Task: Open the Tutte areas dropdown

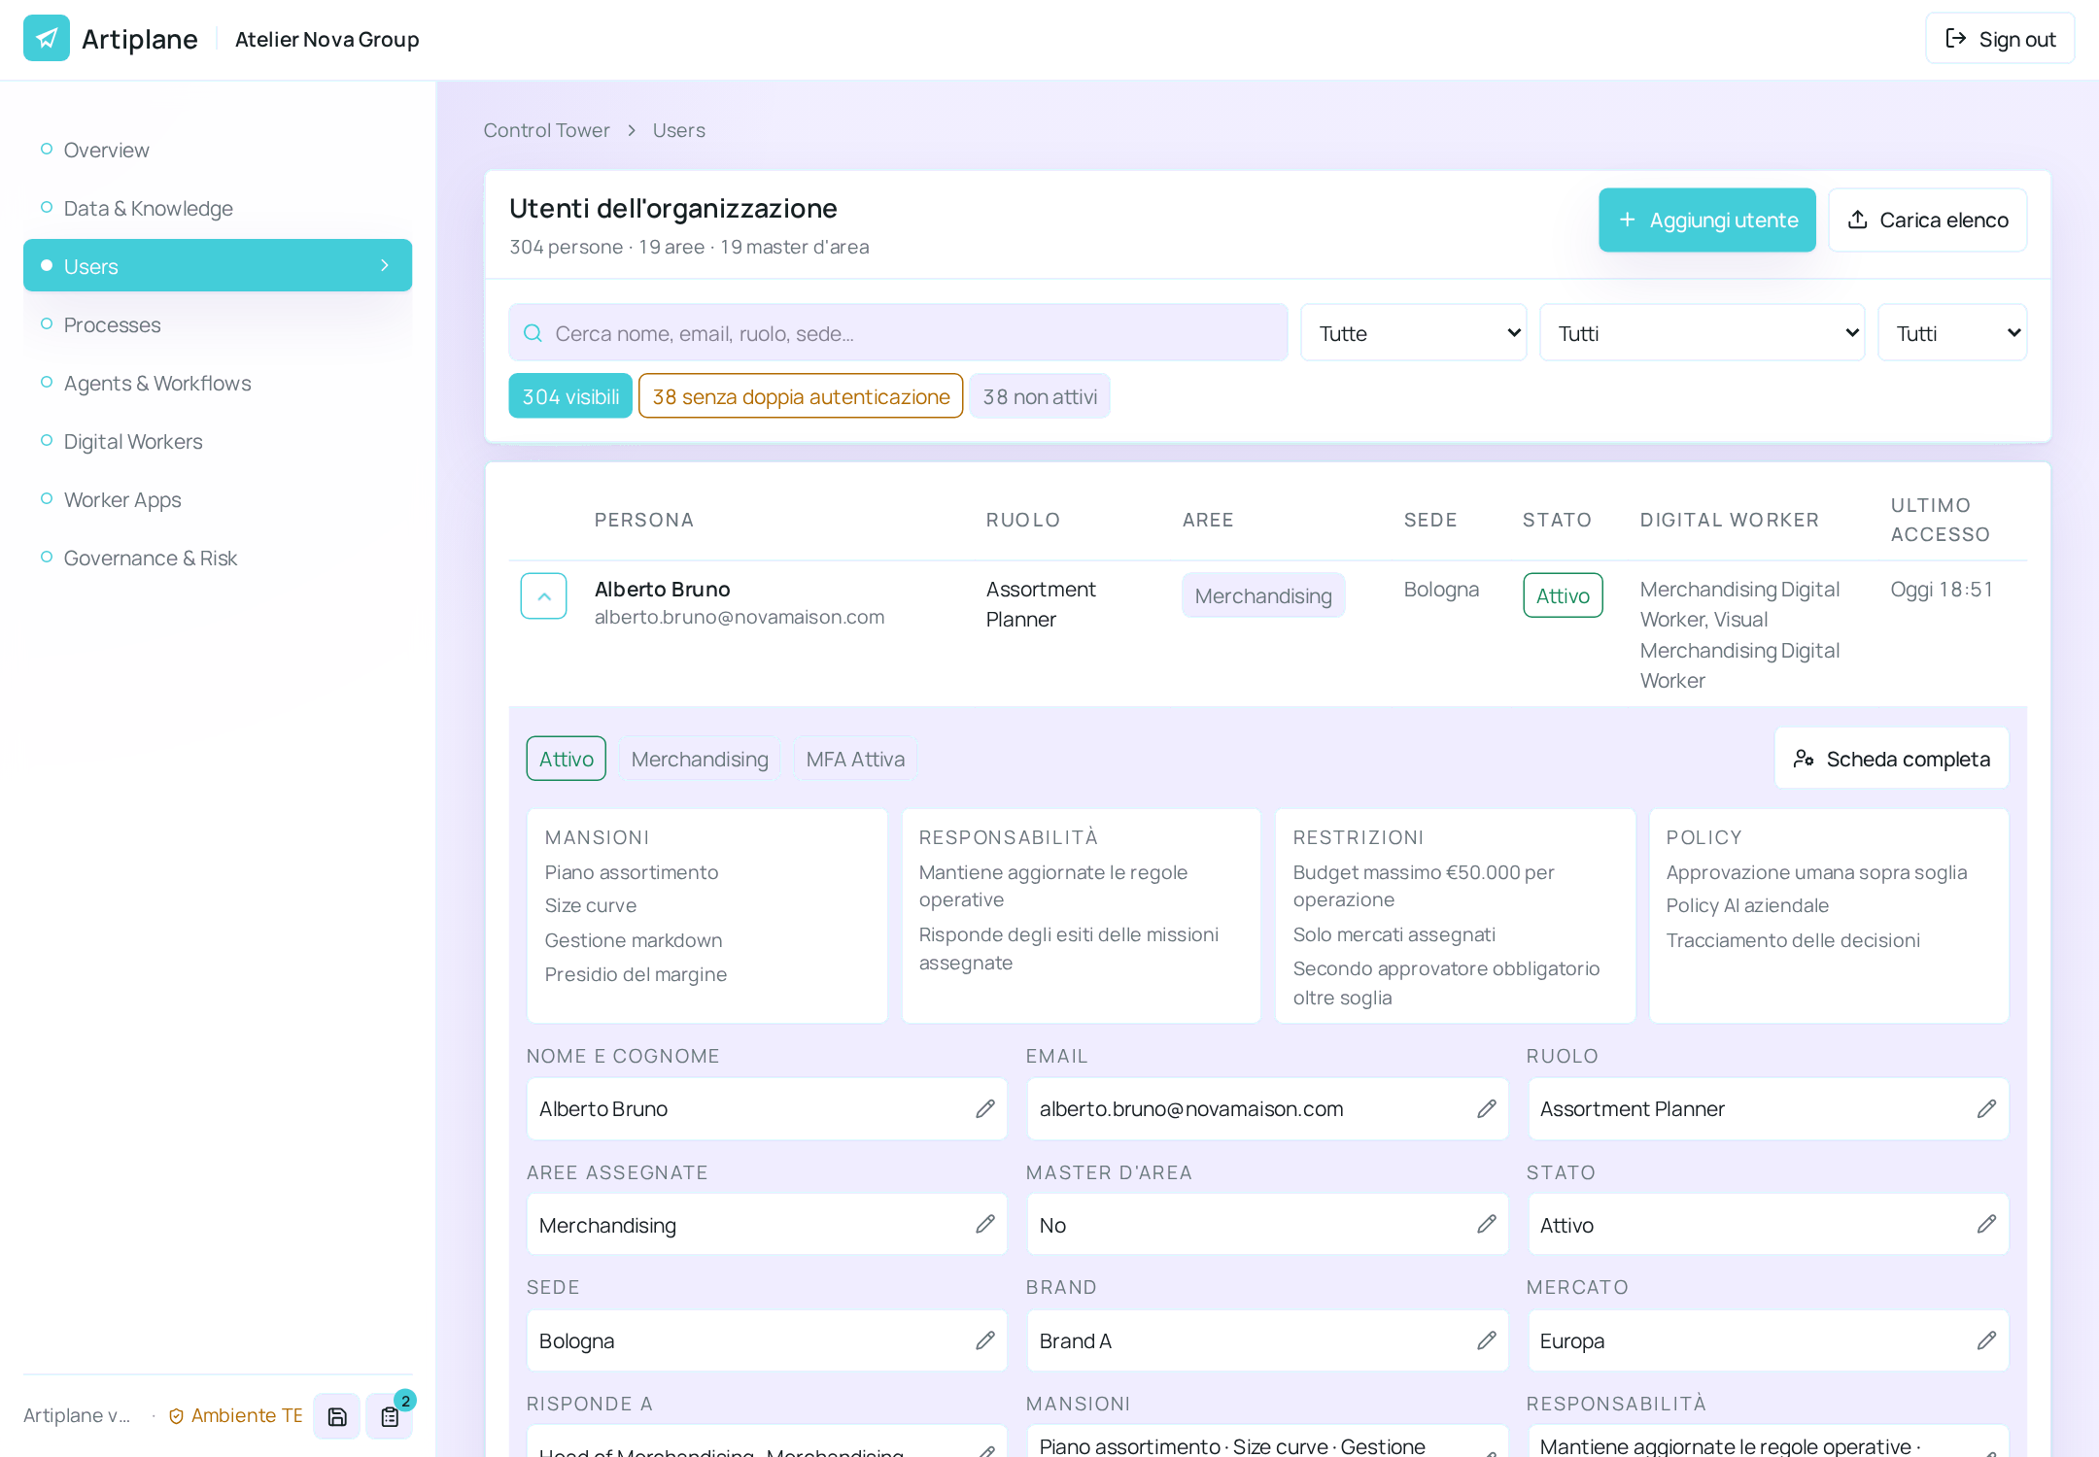Action: point(1414,333)
